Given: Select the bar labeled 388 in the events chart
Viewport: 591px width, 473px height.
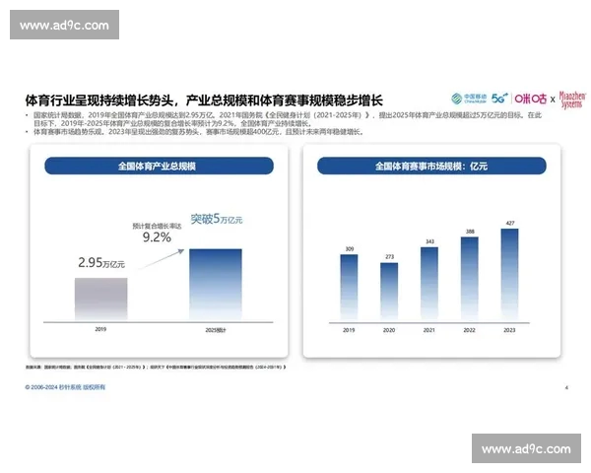Looking at the screenshot, I should point(470,280).
